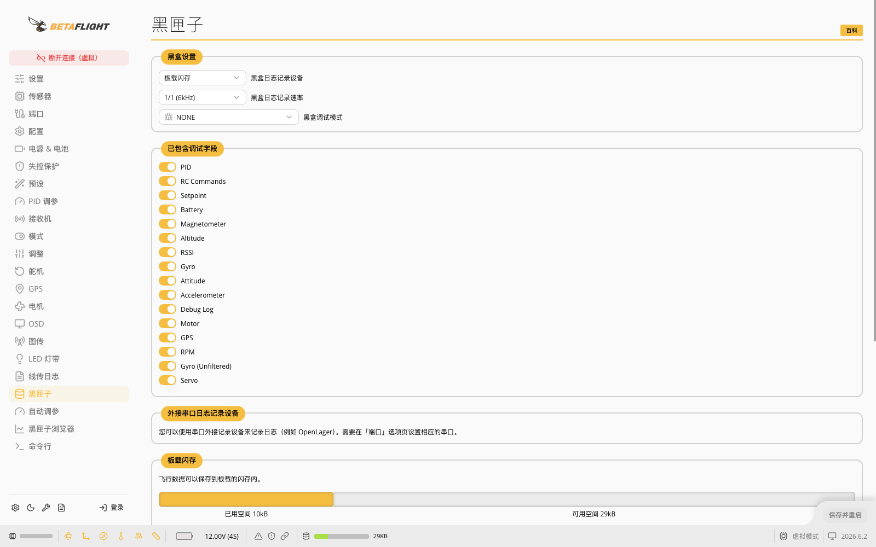This screenshot has height=547, width=876.
Task: Click the status bar flash usage bar
Action: 342,536
